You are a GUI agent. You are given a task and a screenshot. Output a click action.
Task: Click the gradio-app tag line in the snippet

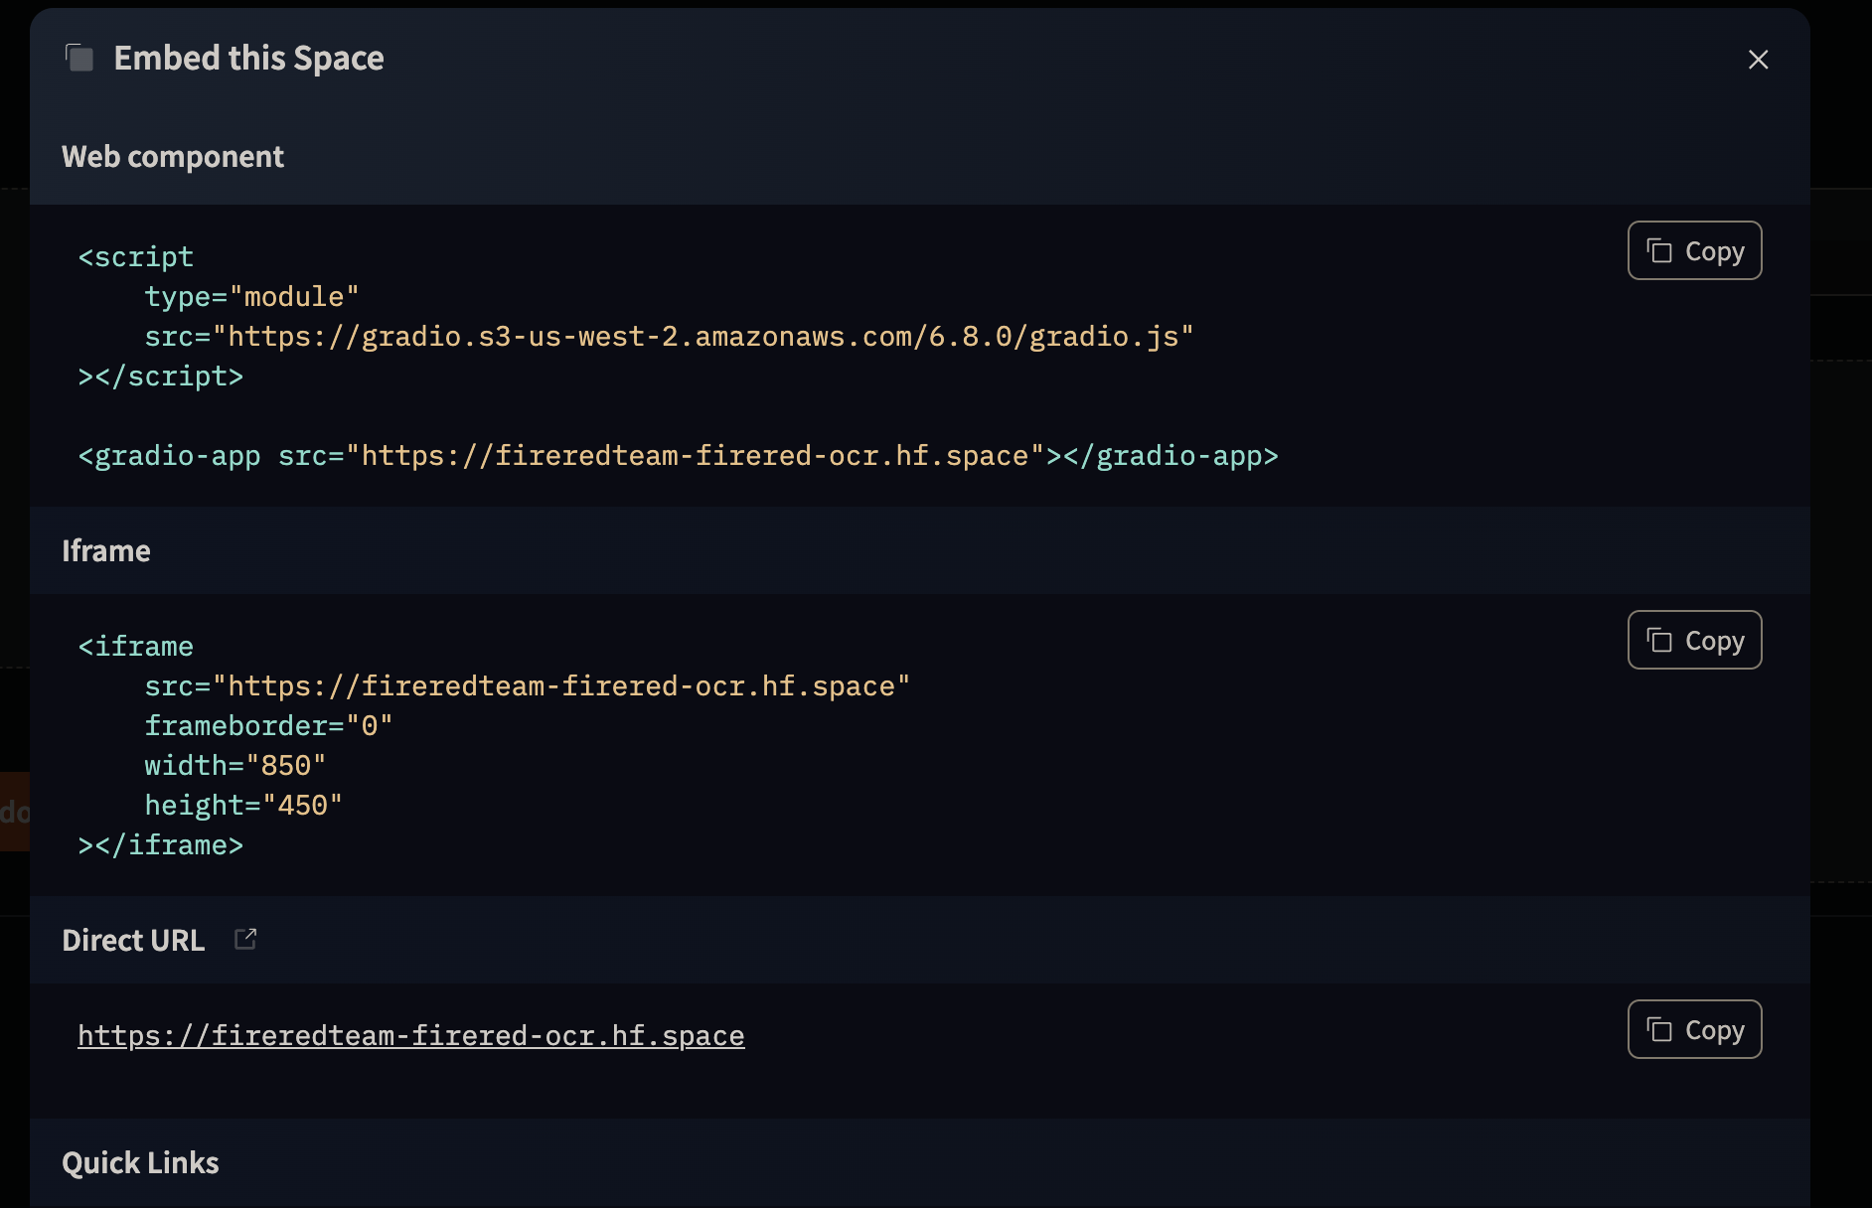pyautogui.click(x=678, y=456)
